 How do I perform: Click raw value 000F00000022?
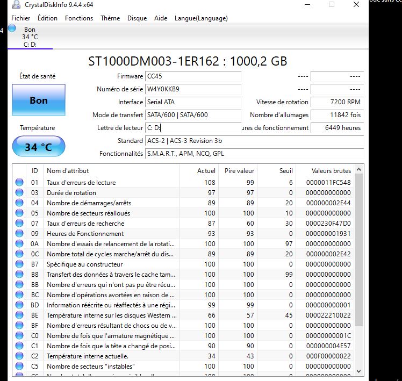pos(328,356)
